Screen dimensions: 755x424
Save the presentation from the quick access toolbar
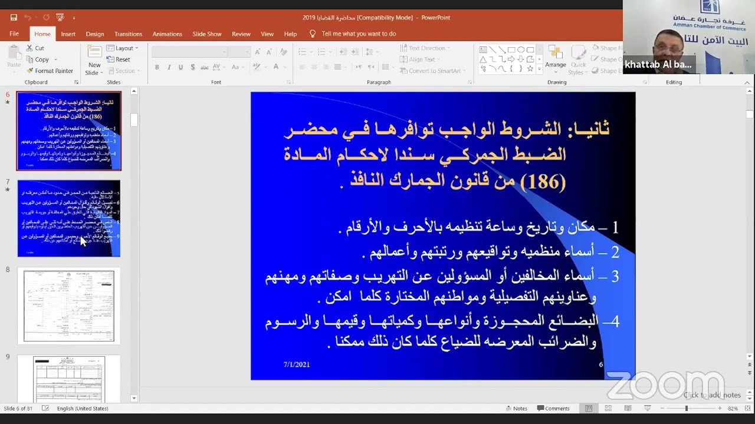pos(14,18)
